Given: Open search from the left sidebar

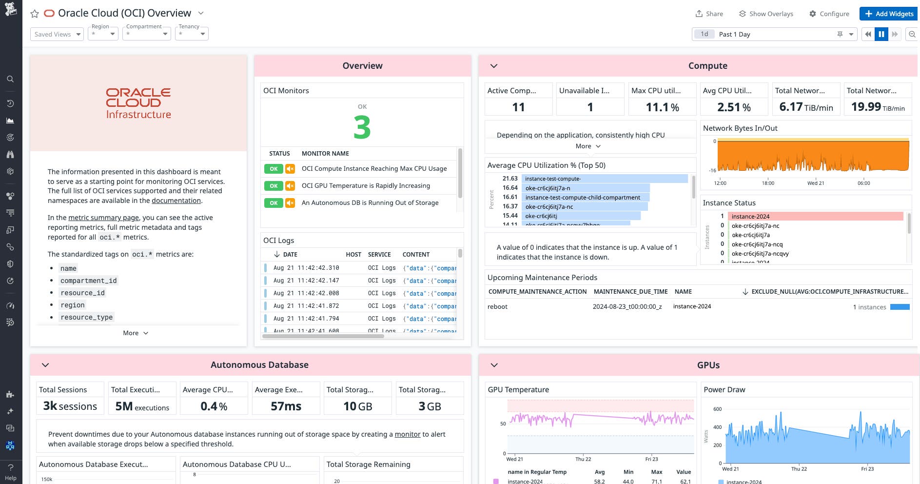Looking at the screenshot, I should tap(10, 79).
